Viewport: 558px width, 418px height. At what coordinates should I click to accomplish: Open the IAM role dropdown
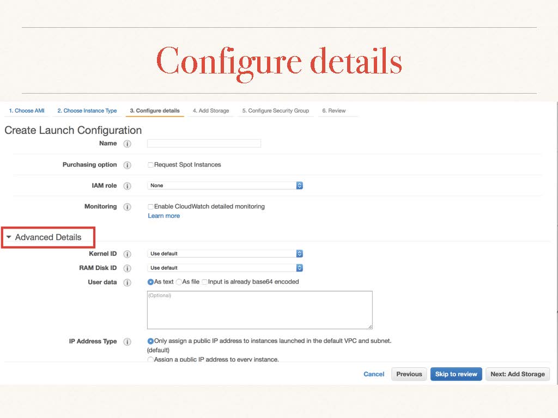225,186
